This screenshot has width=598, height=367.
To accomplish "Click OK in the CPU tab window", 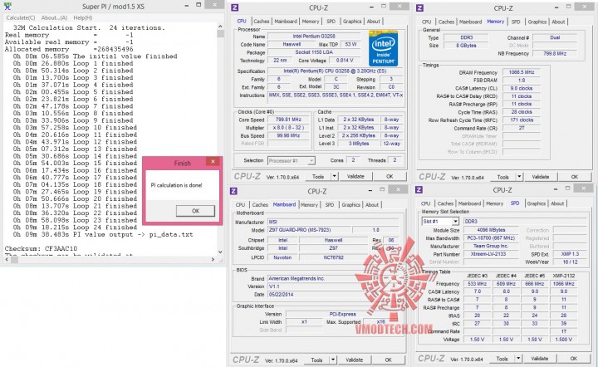I will pyautogui.click(x=390, y=177).
